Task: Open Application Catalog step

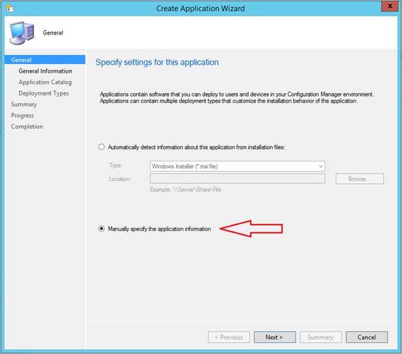Action: coord(45,82)
